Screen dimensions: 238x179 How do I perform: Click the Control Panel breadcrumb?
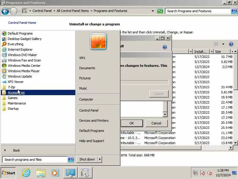point(42,11)
